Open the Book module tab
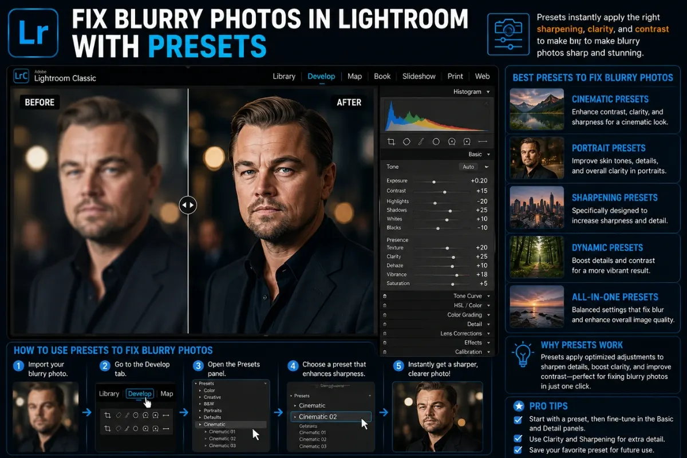687x458 pixels. [x=382, y=76]
